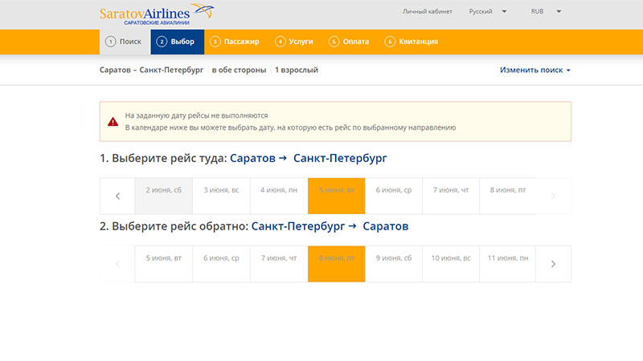Click the left arrow in return date row
This screenshot has width=643, height=361.
point(117,264)
